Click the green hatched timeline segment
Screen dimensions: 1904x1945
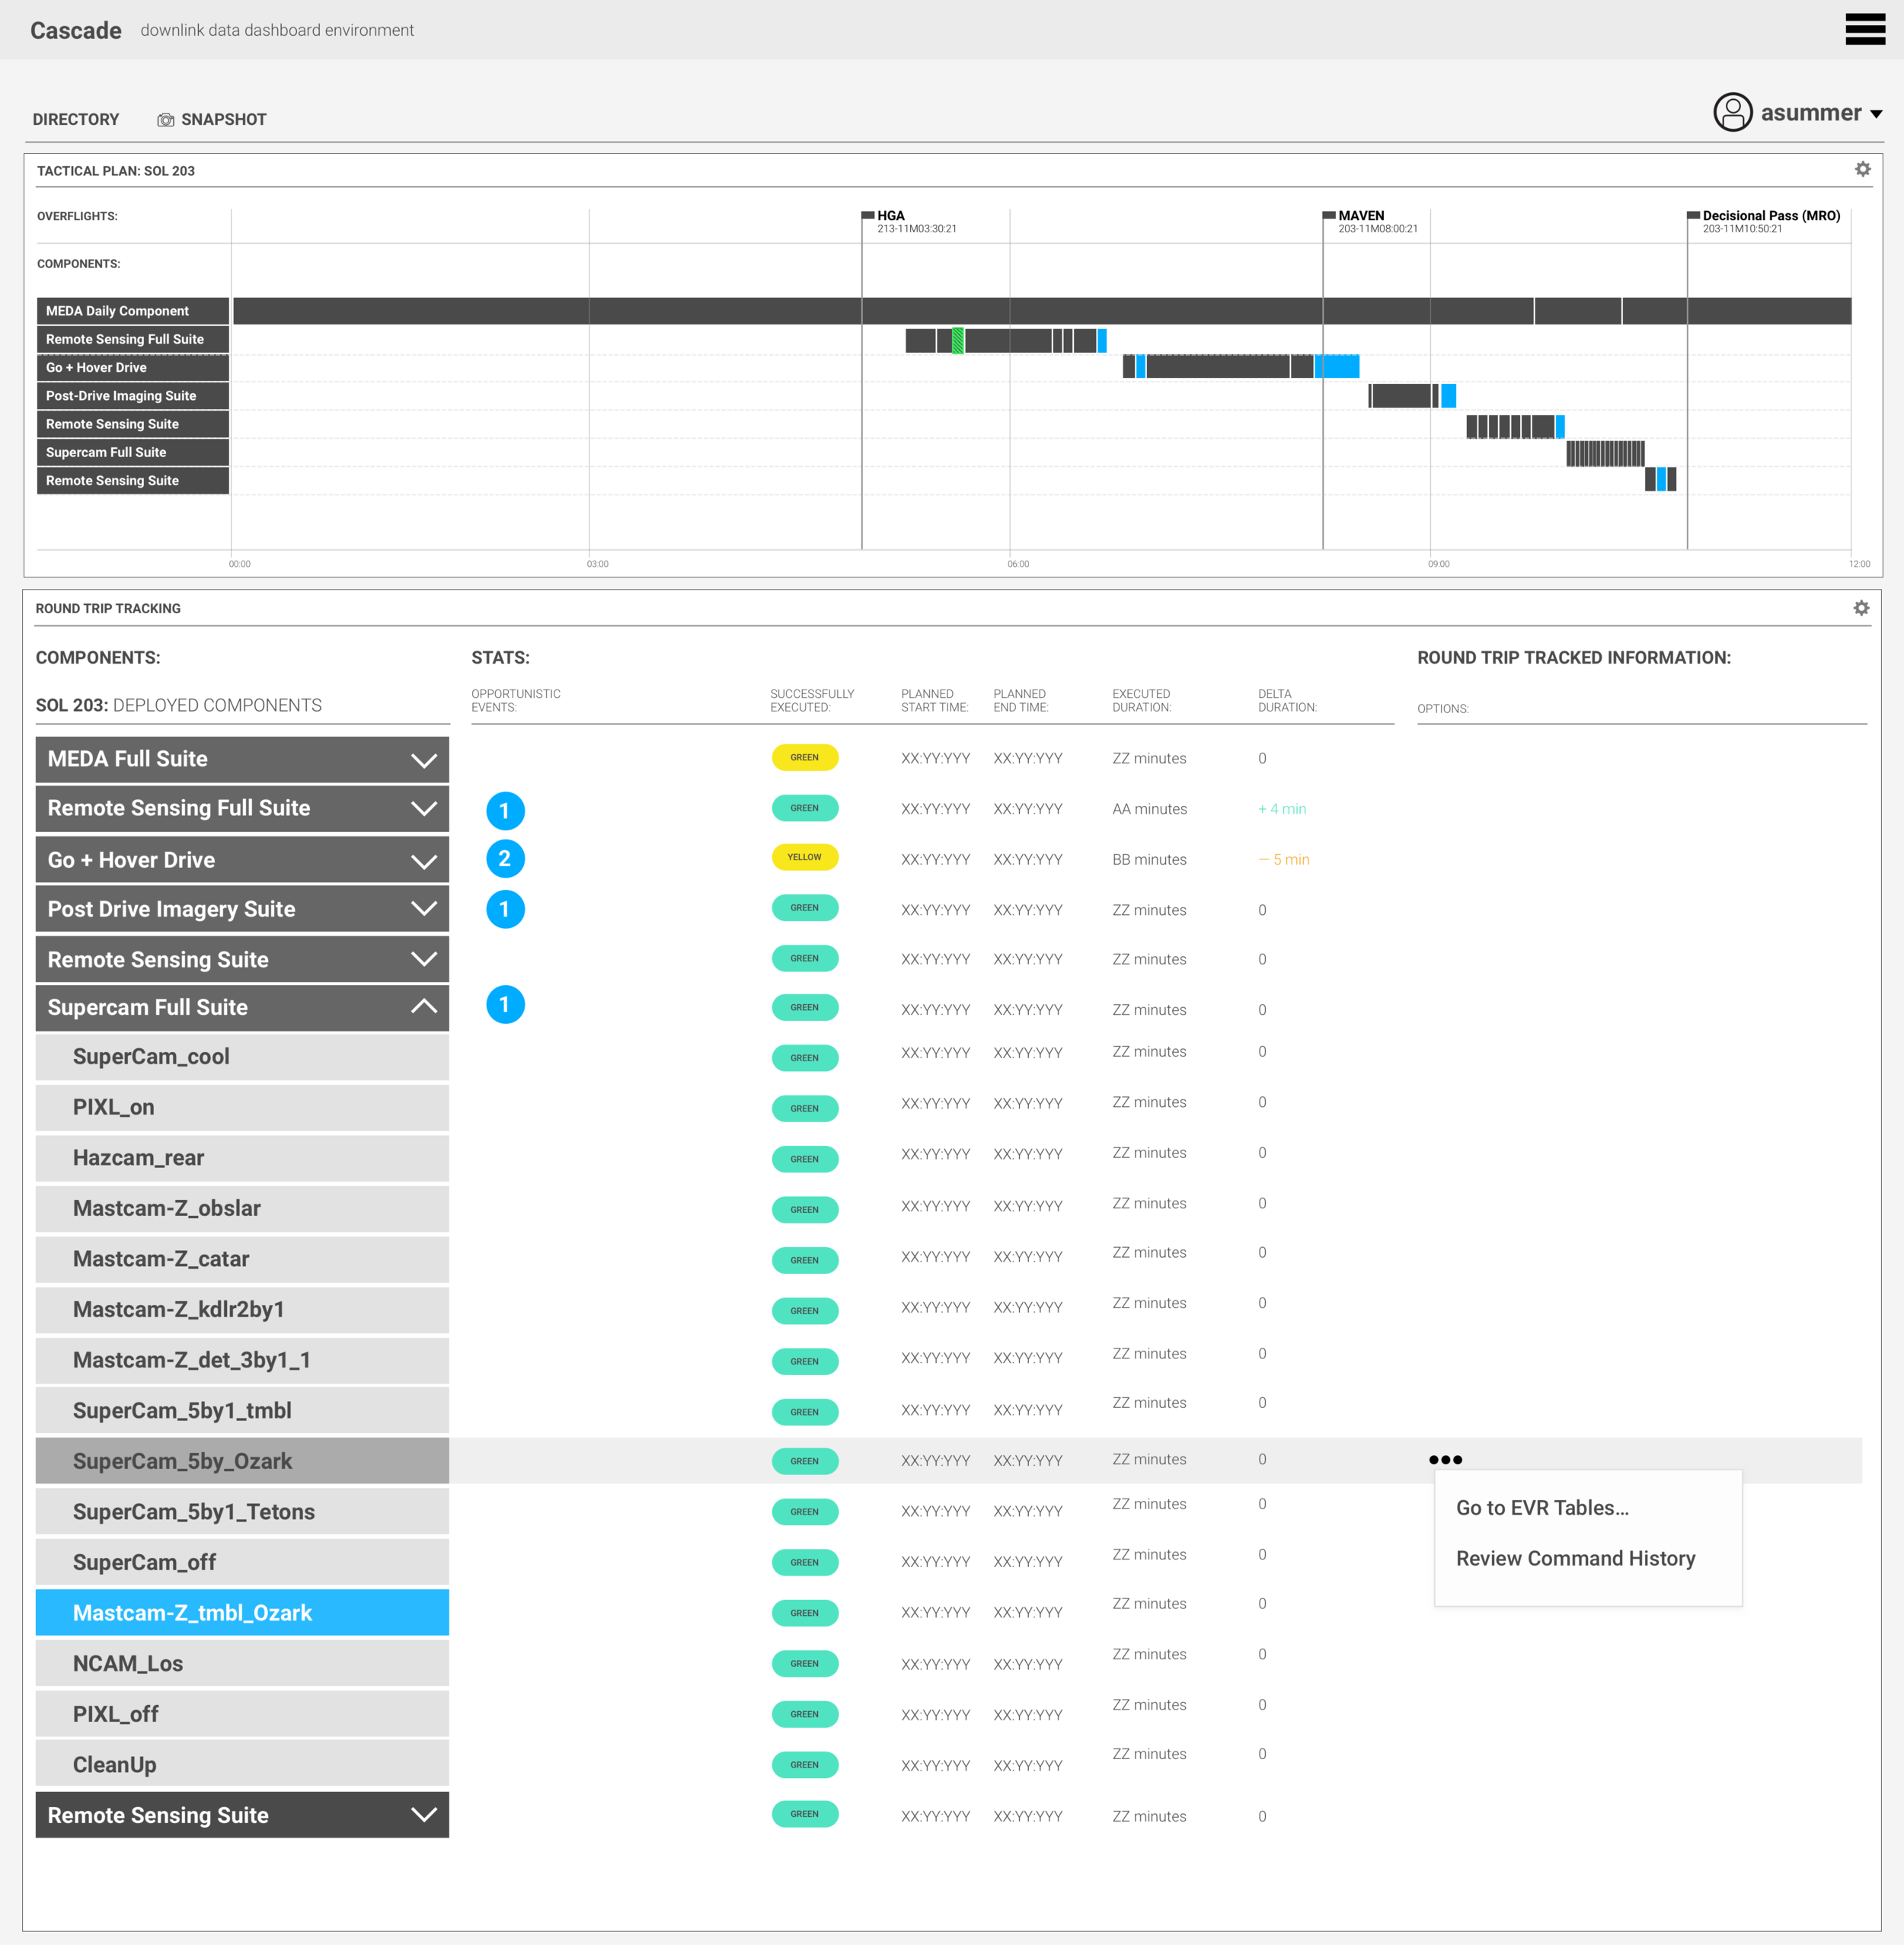(x=957, y=341)
